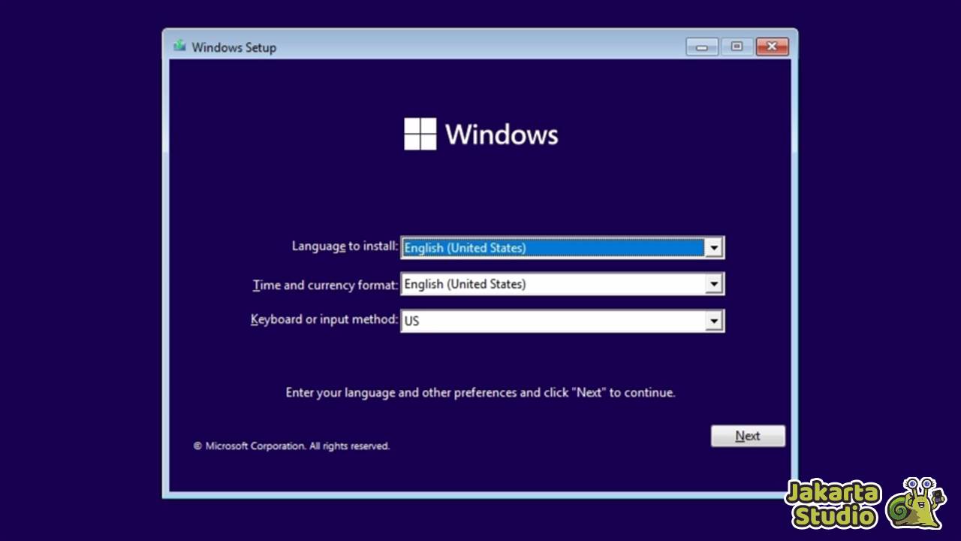961x541 pixels.
Task: Open the Language to install dropdown arrow
Action: coord(713,247)
